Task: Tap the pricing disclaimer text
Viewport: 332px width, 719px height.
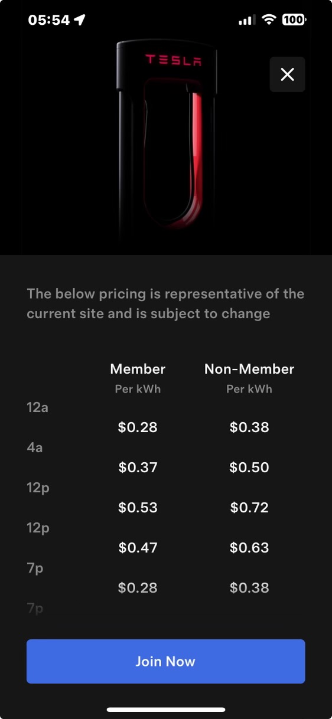Action: pyautogui.click(x=165, y=303)
